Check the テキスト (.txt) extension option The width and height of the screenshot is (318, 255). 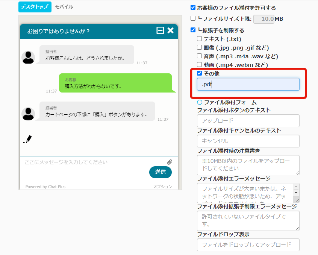[x=200, y=39]
